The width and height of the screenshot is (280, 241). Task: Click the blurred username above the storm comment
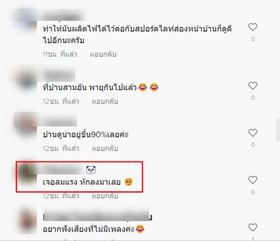59,75
